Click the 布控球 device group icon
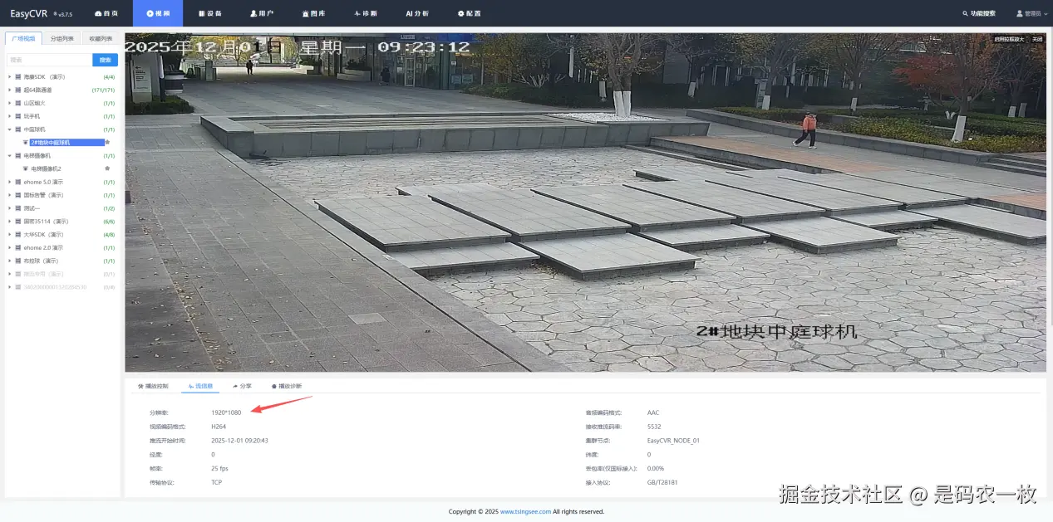1053x522 pixels. (18, 261)
